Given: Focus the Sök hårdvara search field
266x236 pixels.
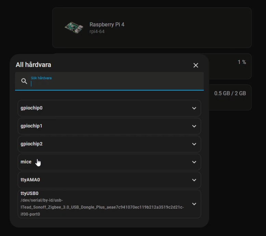Looking at the screenshot, I should (109, 81).
